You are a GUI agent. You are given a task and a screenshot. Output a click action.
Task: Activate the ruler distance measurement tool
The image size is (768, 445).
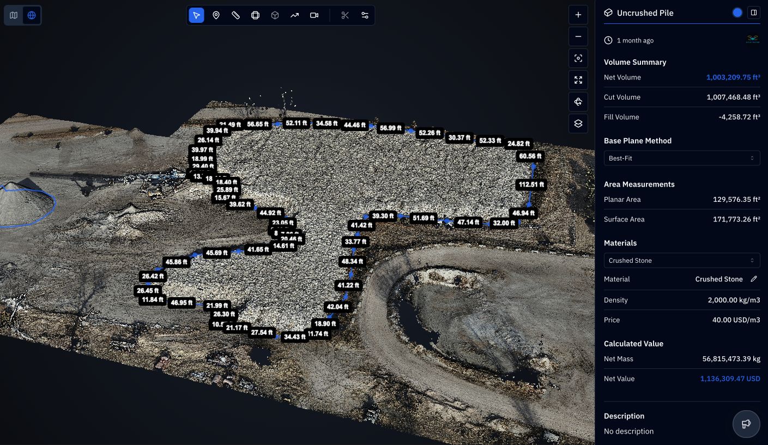click(235, 15)
